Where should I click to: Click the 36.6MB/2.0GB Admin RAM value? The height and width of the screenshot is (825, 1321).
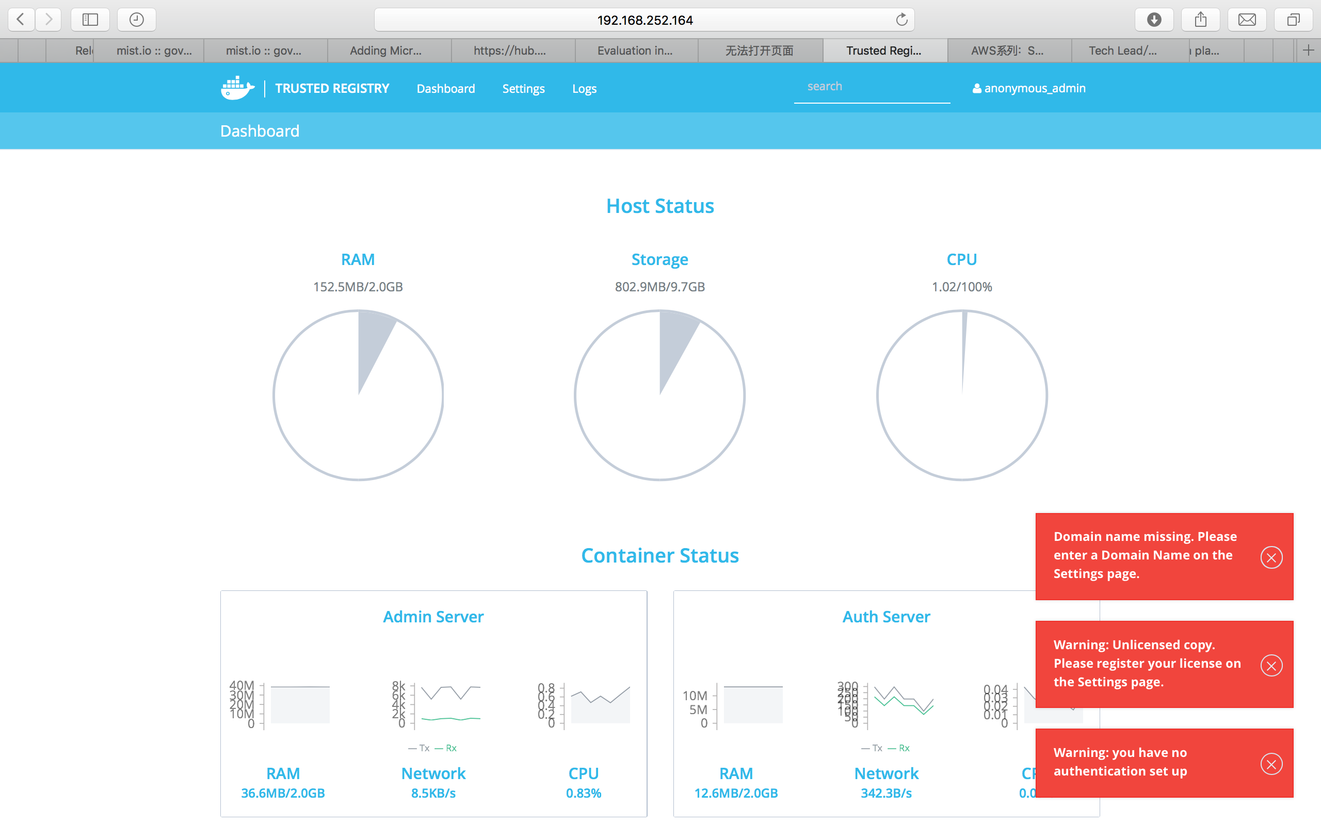283,793
